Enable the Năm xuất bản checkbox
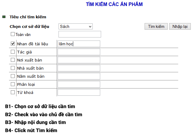The width and height of the screenshot is (192, 138). [x=13, y=76]
